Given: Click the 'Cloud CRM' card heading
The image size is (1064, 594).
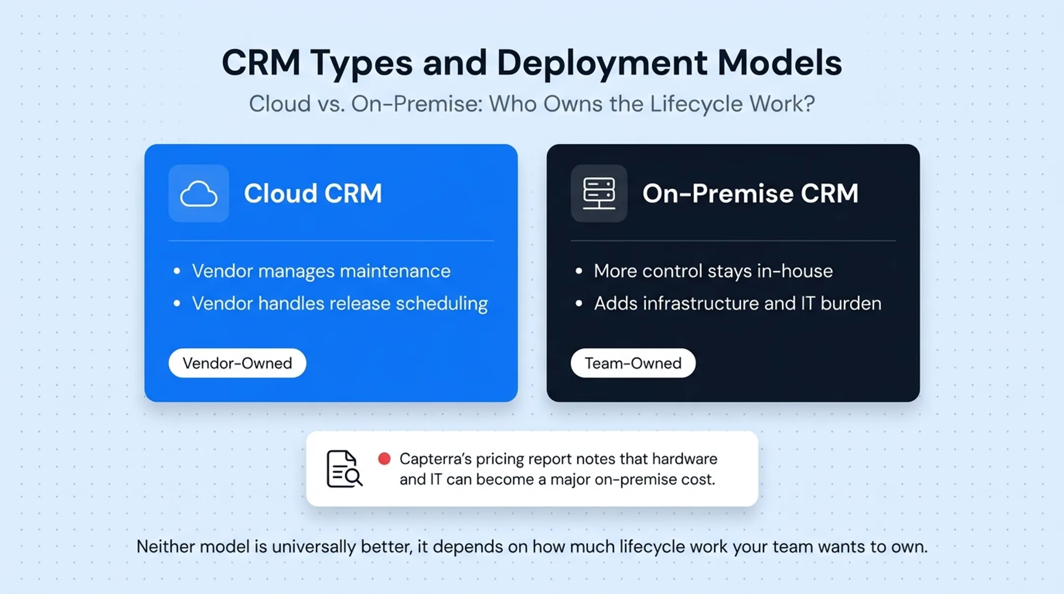Looking at the screenshot, I should (x=313, y=193).
